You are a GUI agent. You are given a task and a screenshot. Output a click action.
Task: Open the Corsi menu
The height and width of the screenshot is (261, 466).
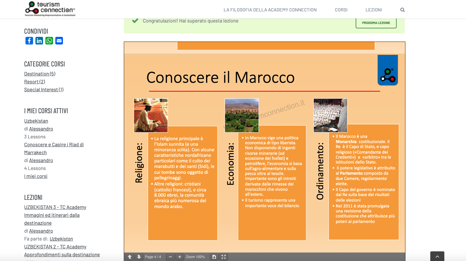(341, 10)
